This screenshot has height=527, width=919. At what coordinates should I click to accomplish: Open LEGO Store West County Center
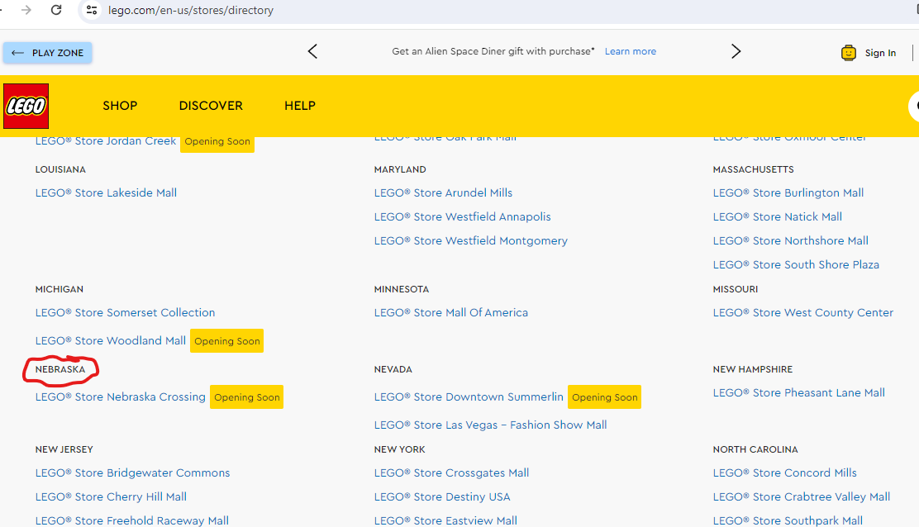[803, 313]
